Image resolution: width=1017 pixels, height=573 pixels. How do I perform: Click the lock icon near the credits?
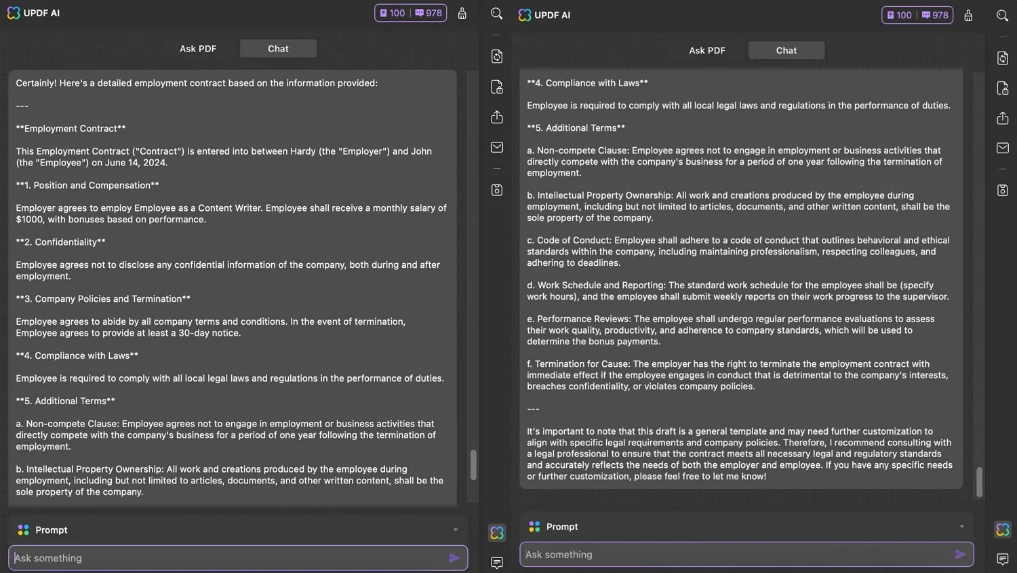click(462, 12)
